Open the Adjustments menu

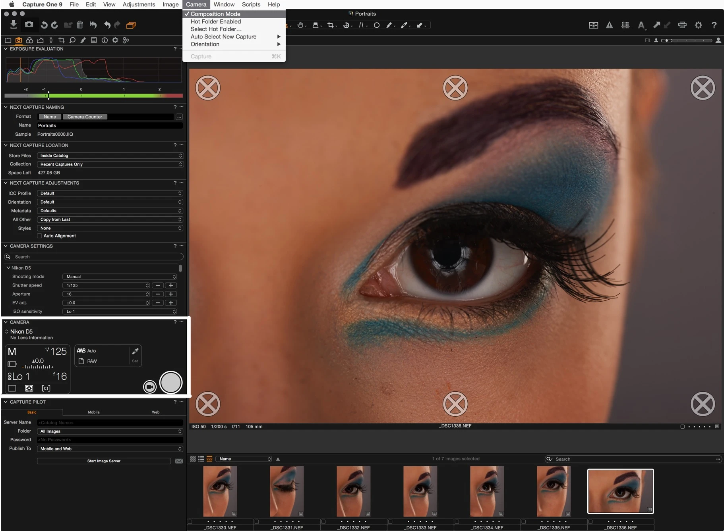pyautogui.click(x=139, y=4)
